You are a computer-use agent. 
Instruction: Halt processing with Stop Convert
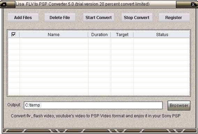(137, 18)
